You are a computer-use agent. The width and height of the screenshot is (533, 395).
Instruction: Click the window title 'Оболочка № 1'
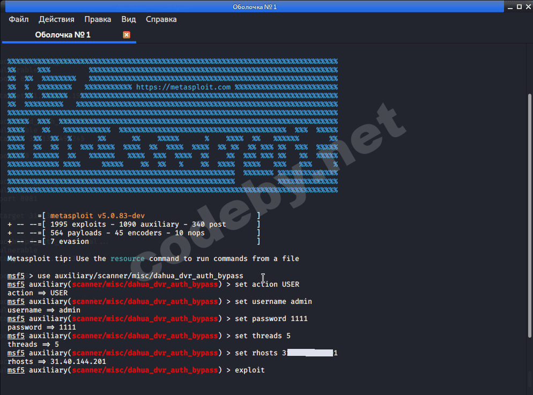[255, 7]
